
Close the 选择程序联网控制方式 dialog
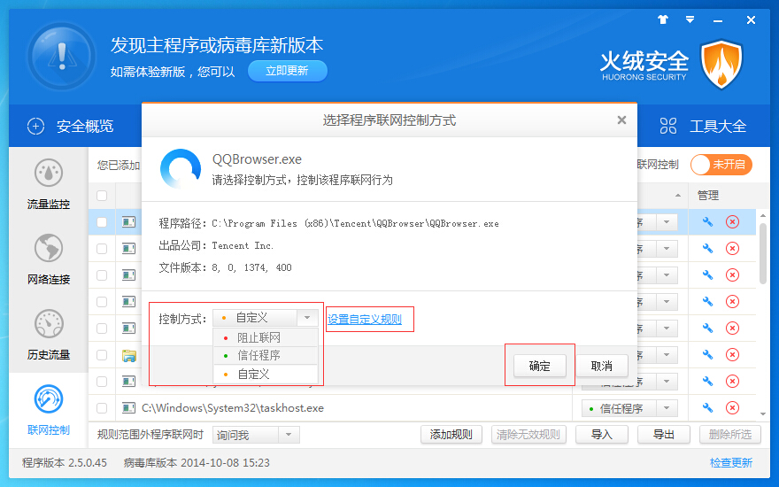point(621,120)
